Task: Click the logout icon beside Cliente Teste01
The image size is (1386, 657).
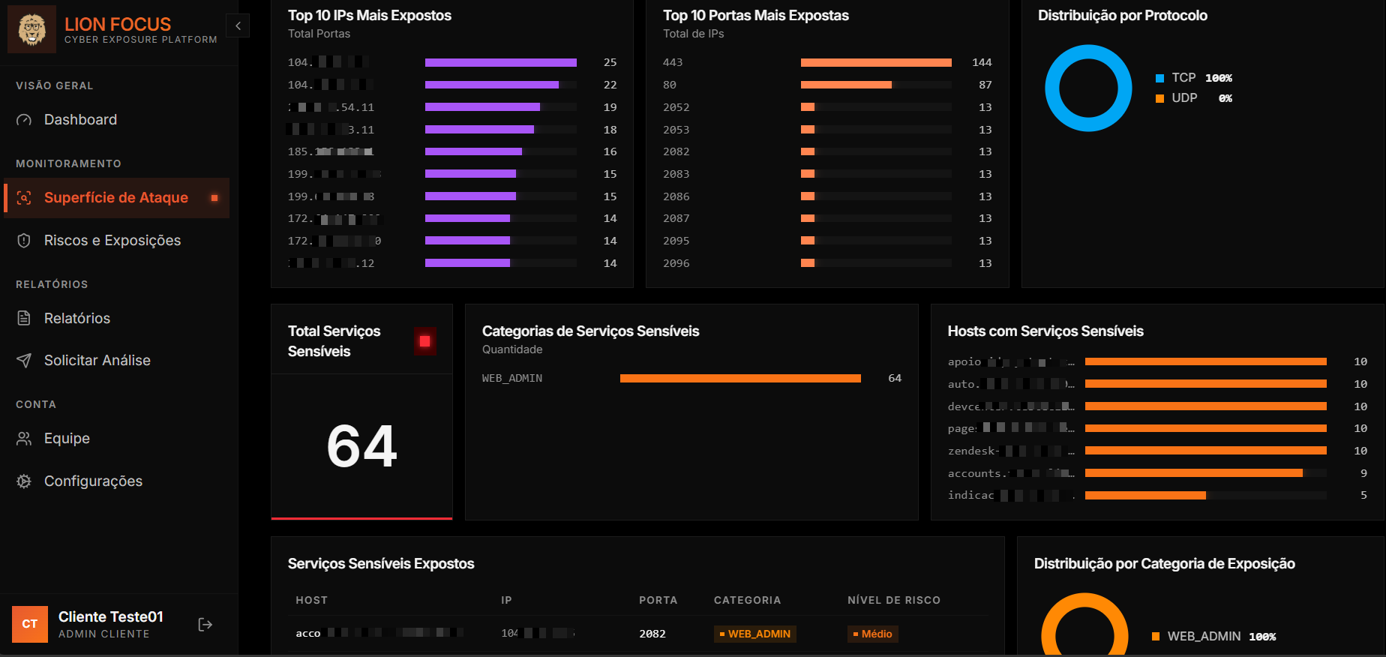Action: click(x=205, y=625)
